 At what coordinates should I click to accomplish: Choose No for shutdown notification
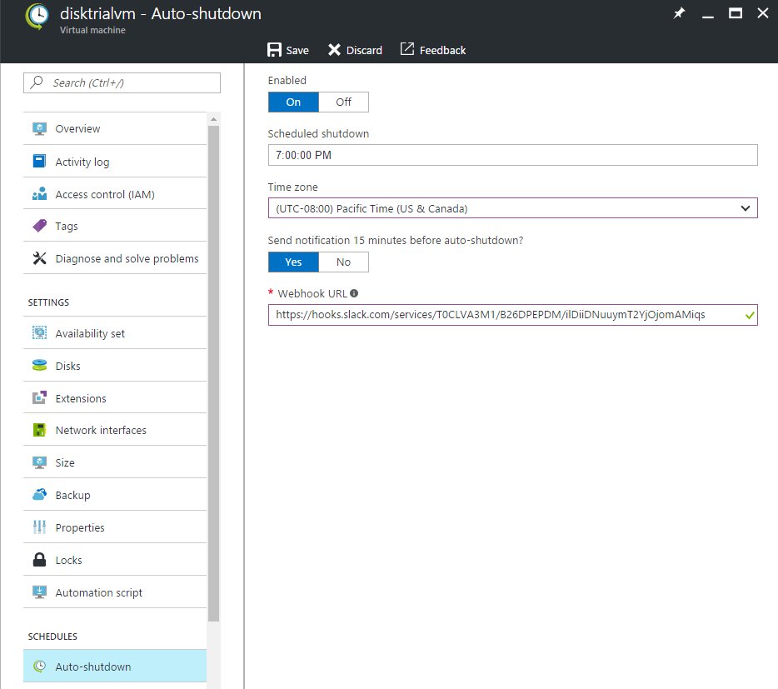point(343,262)
